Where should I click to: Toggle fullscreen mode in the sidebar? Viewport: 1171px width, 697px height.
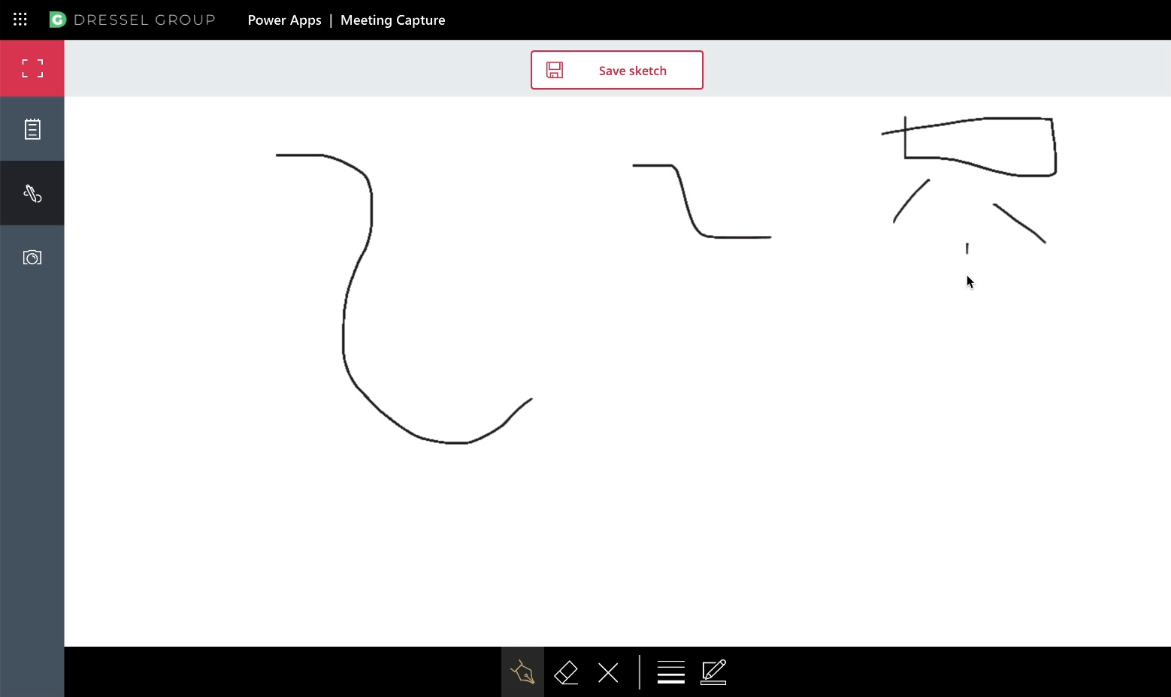tap(32, 68)
